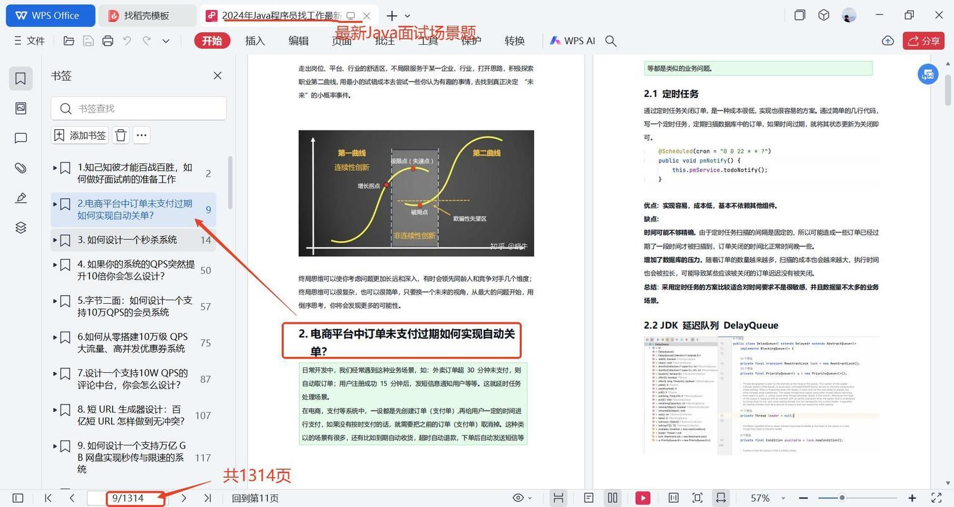This screenshot has width=954, height=507.
Task: Expand bookmark 1 知己知彼才能百战百胜
Action: click(x=55, y=168)
